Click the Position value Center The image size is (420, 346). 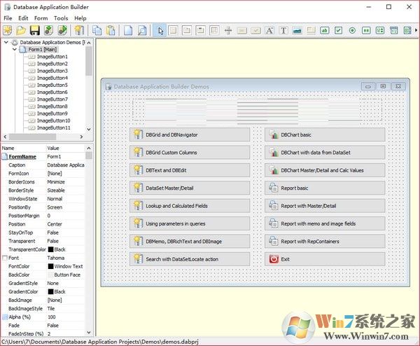click(x=55, y=224)
